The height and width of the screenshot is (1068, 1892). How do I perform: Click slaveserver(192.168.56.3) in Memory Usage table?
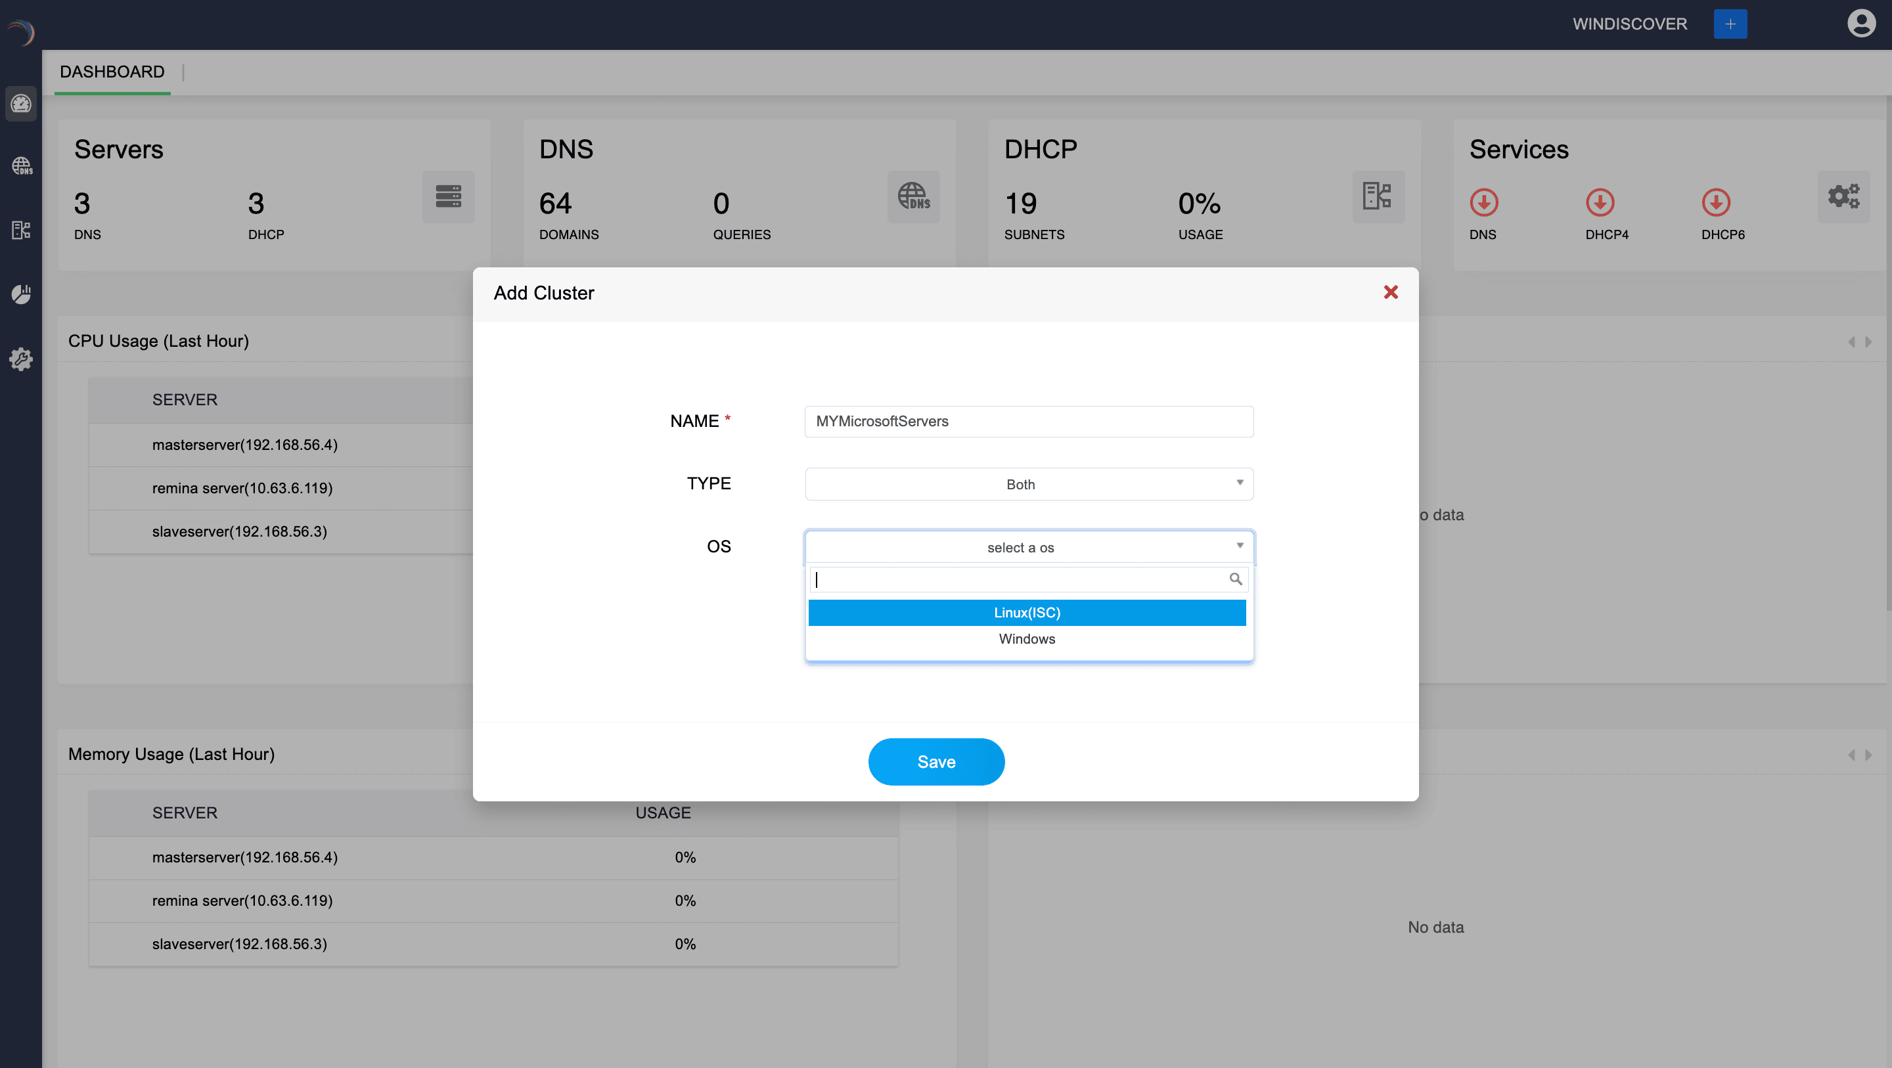[239, 944]
